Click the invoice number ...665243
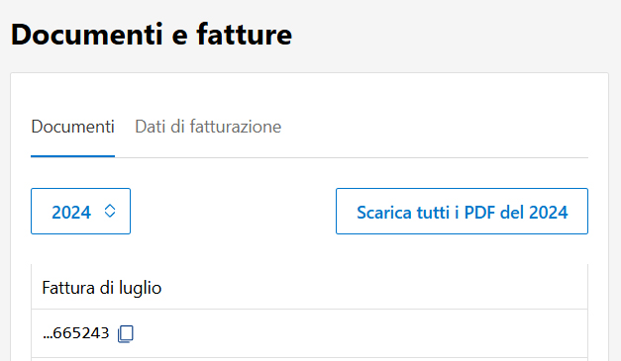 pyautogui.click(x=75, y=333)
